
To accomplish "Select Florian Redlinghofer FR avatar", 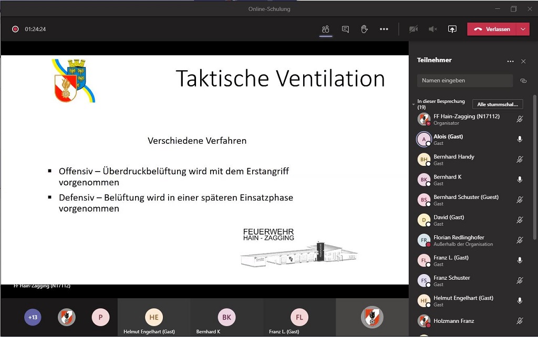I will click(x=424, y=240).
